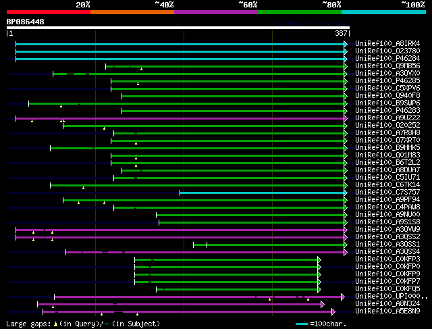Open the UniRef100_A9S1S8 entry

coord(387,222)
